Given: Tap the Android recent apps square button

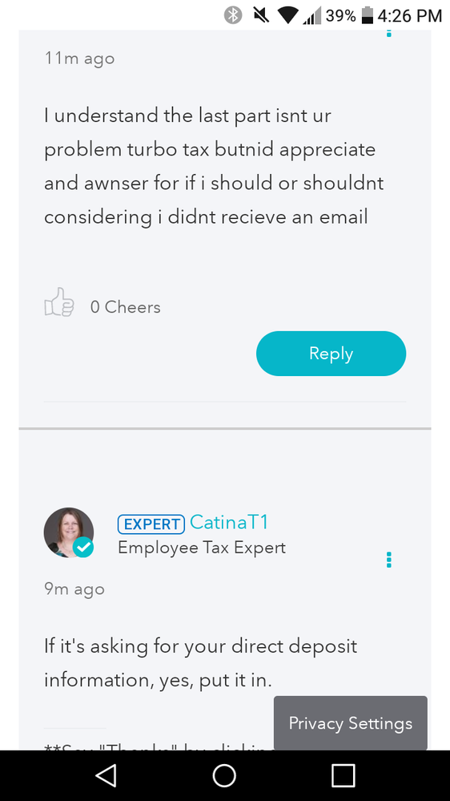Looking at the screenshot, I should (343, 775).
